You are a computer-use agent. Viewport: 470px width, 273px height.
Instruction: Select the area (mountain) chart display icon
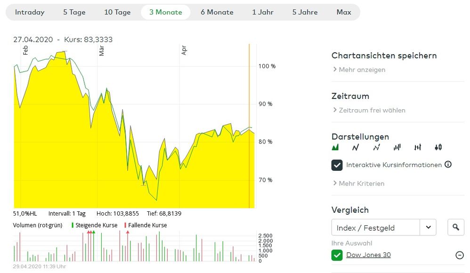pos(335,148)
